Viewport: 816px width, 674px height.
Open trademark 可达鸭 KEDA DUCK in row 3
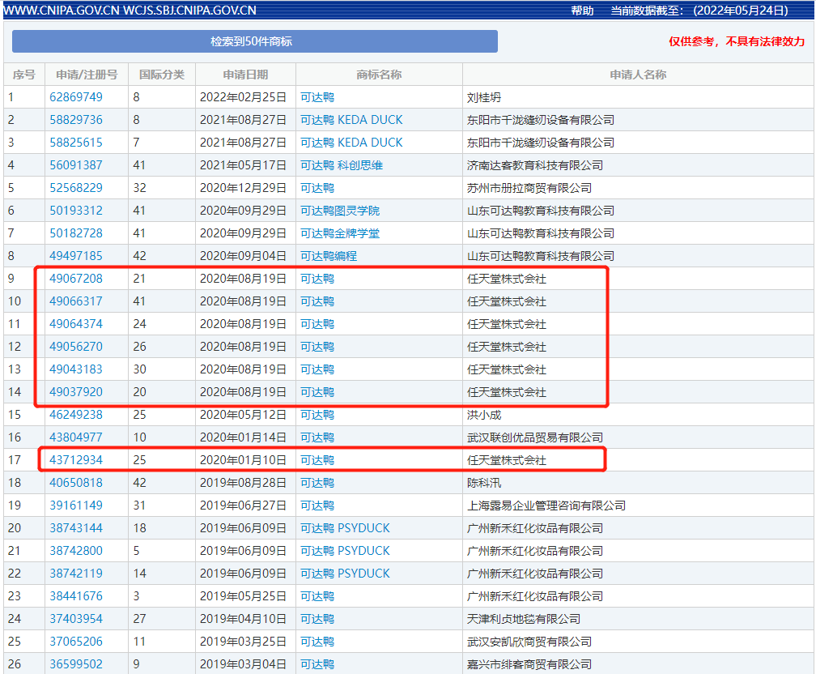coord(351,143)
